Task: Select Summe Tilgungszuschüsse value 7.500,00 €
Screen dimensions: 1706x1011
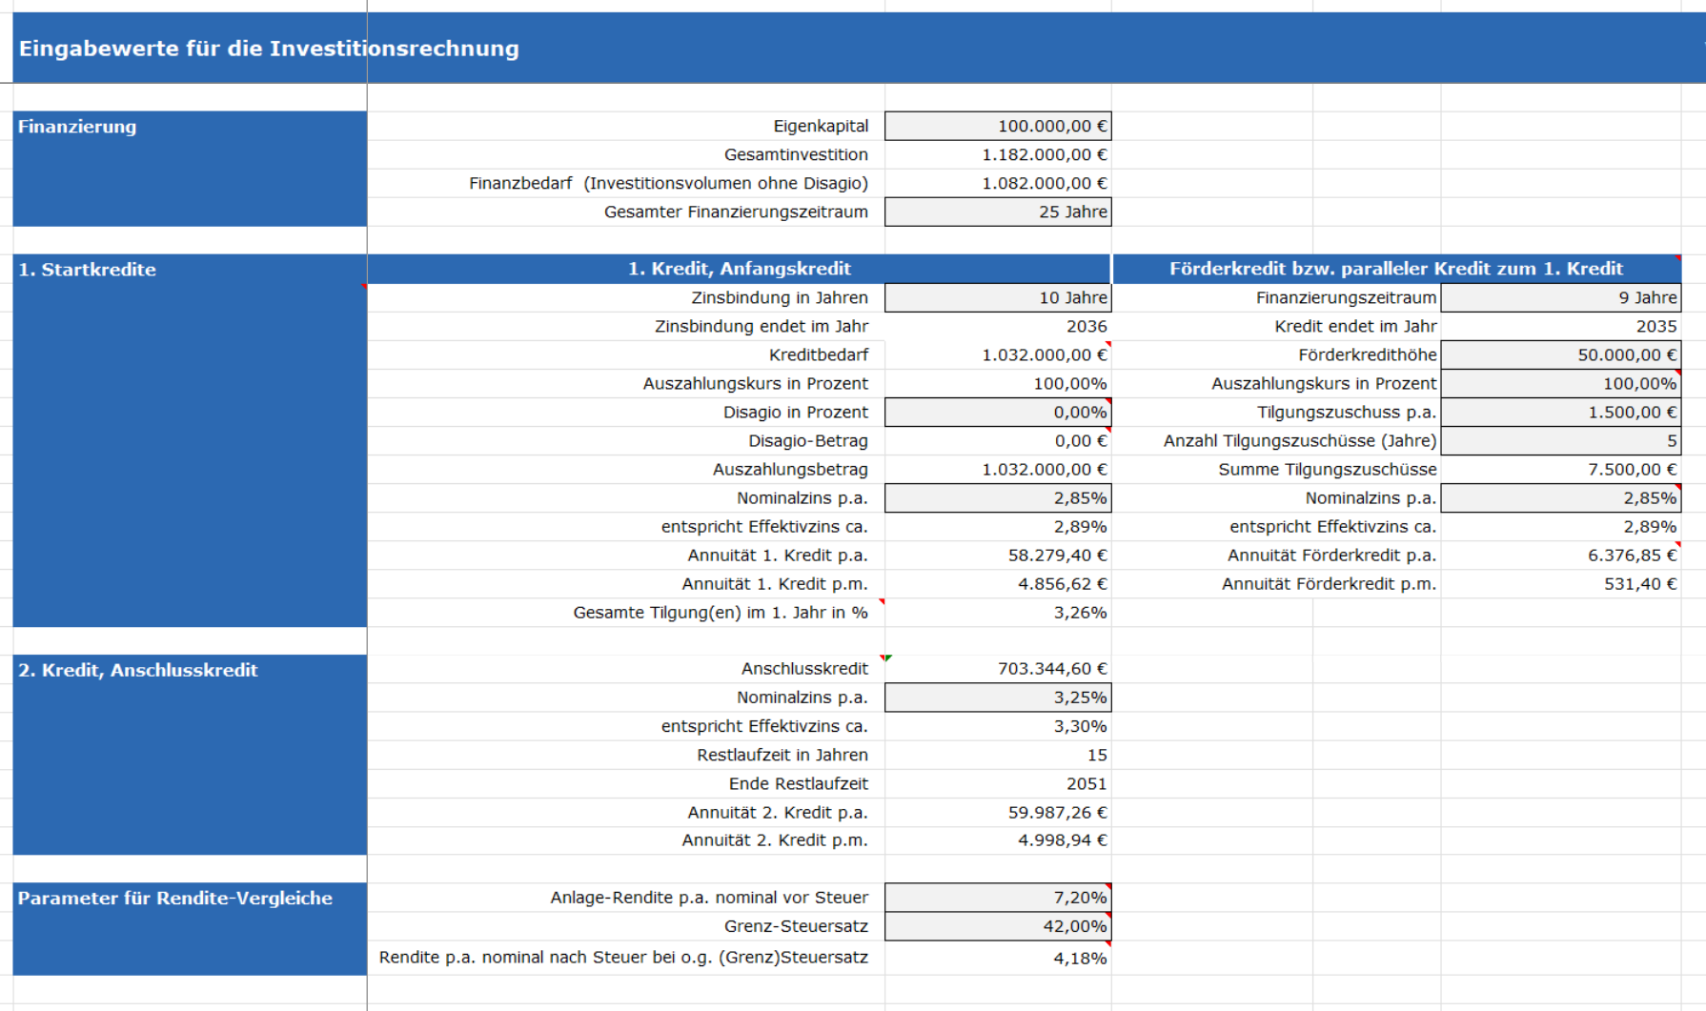Action: (1633, 469)
